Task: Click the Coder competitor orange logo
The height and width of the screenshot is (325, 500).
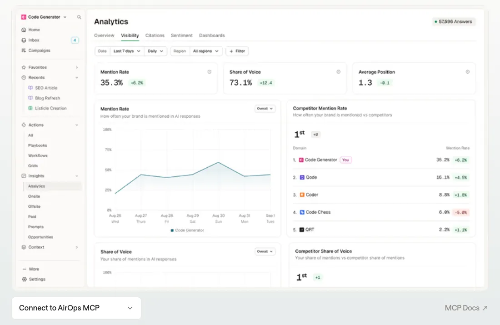Action: pyautogui.click(x=302, y=195)
